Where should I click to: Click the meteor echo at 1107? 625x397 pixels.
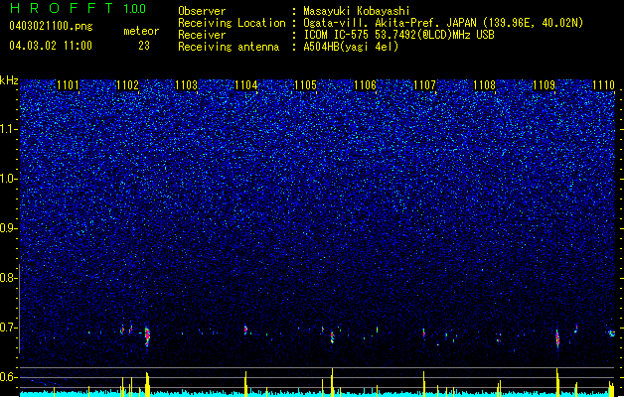[x=424, y=333]
